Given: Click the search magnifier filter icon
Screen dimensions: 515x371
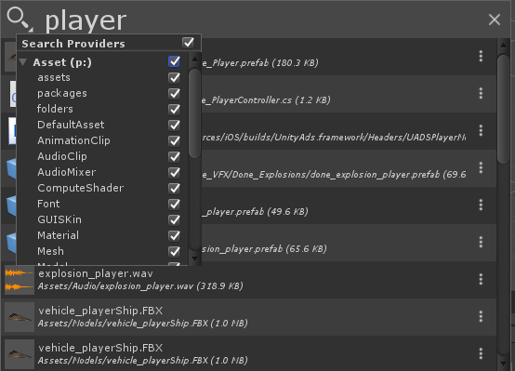Looking at the screenshot, I should [20, 20].
